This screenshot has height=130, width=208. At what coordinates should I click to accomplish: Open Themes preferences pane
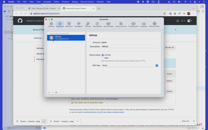[88, 24]
